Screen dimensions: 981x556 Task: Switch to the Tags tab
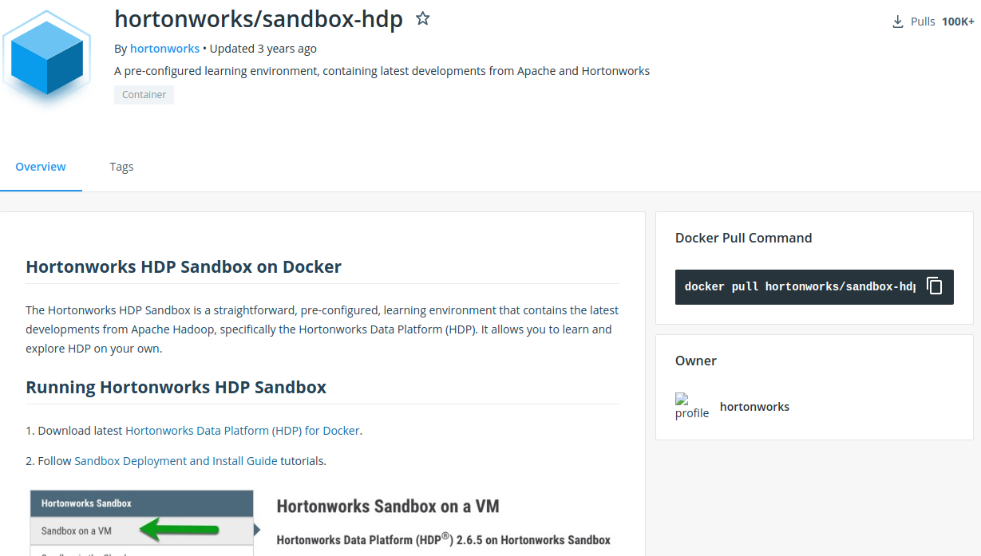pos(121,167)
